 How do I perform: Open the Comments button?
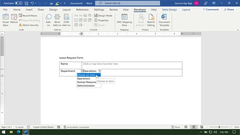[x=211, y=9]
